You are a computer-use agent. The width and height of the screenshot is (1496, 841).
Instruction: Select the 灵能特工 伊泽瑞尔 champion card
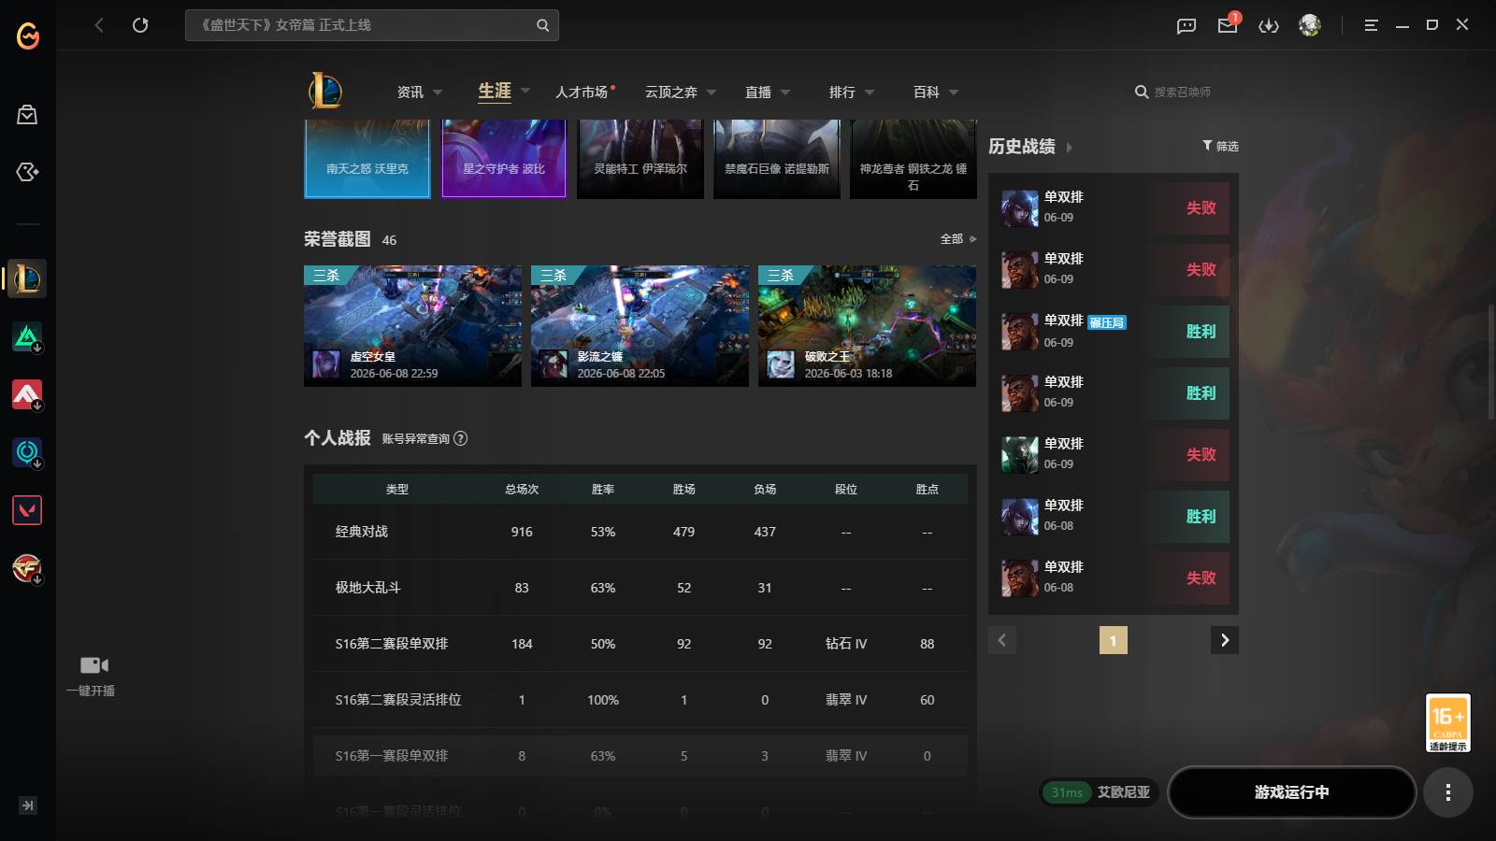click(640, 158)
